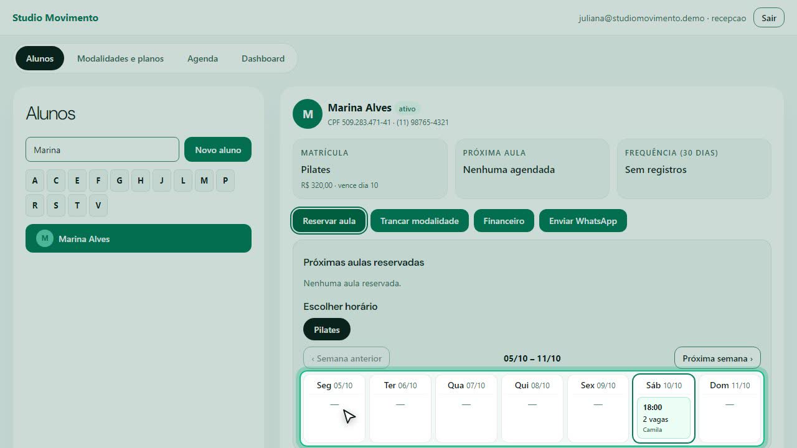
Task: Click the Reservar aula button
Action: tap(329, 221)
